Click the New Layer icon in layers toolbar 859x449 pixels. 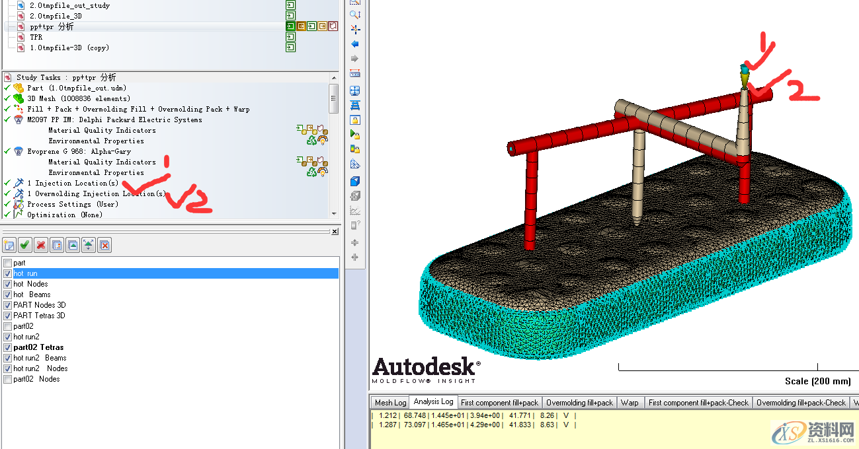(x=9, y=246)
